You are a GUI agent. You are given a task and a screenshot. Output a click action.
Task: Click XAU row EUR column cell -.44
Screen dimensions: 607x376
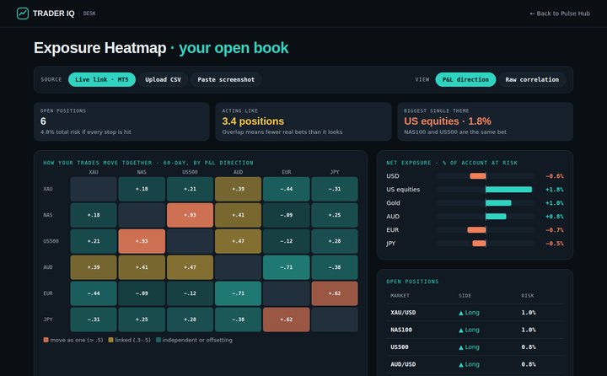pos(286,189)
